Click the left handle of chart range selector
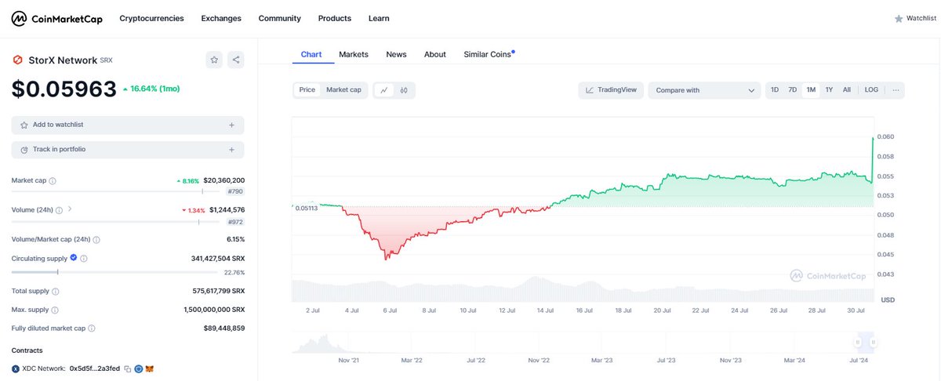The image size is (941, 381). [x=859, y=343]
